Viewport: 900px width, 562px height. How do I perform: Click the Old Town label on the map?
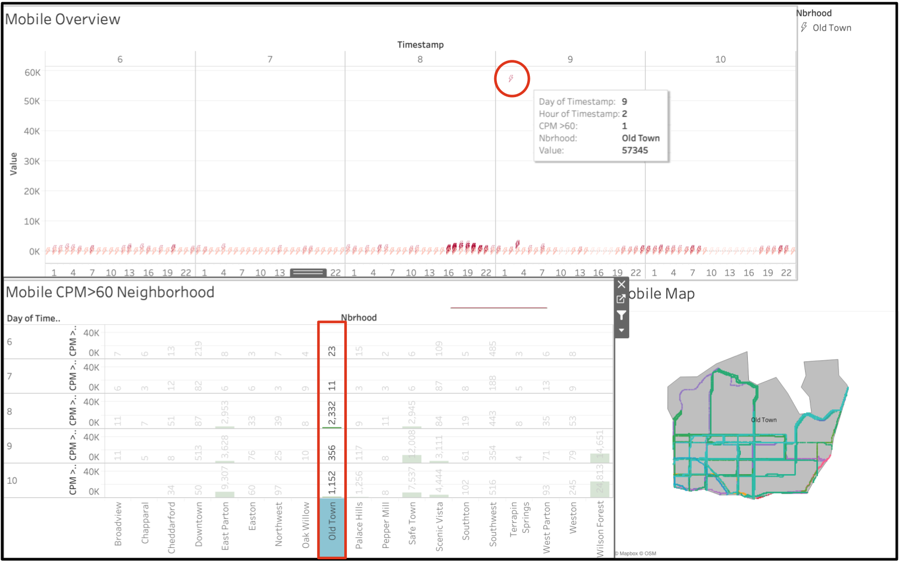coord(764,420)
